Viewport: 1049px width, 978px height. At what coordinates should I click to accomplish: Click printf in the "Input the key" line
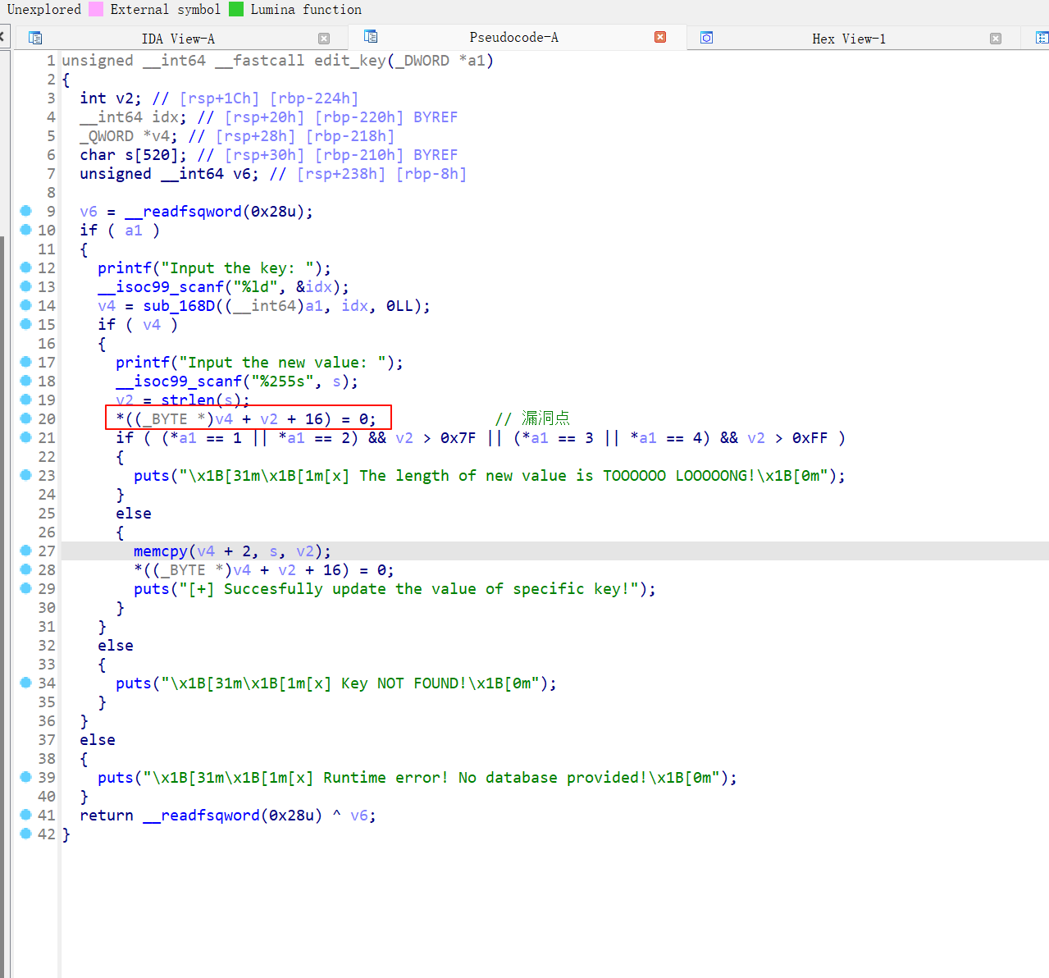(125, 268)
